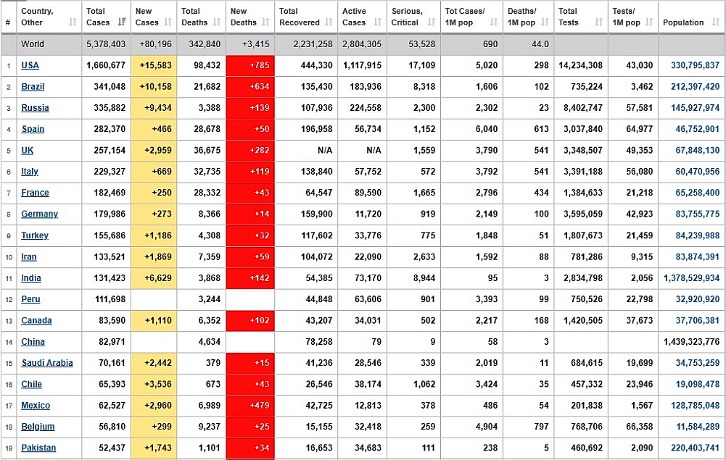Screen dimensions: 726x460
Task: Click the Total Cases sort arrow icon
Action: click(x=122, y=22)
